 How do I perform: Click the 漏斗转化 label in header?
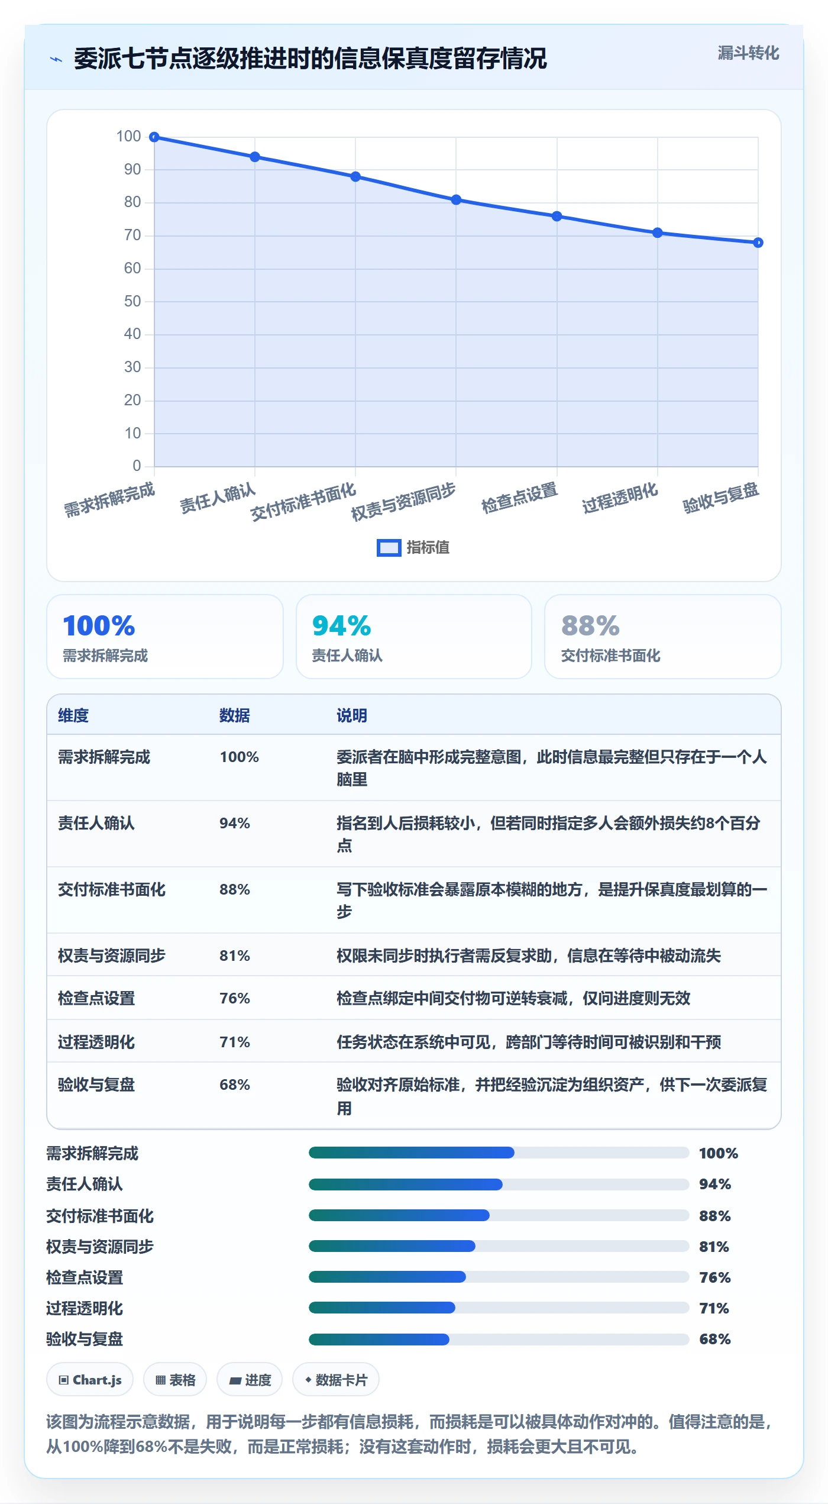coord(748,53)
